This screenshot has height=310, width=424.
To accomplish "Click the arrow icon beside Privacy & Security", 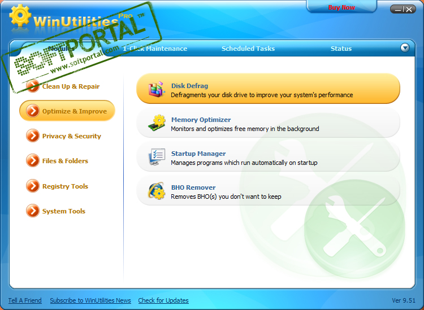I will [33, 136].
